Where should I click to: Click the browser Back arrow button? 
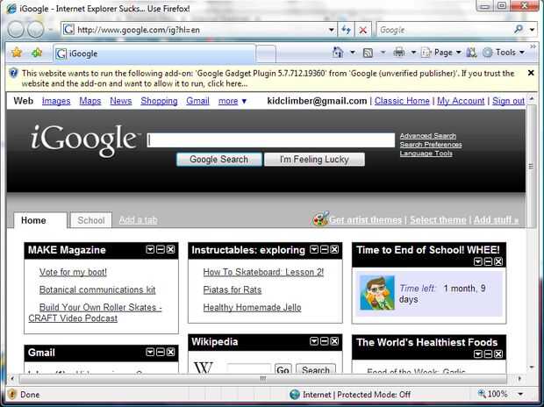click(15, 30)
